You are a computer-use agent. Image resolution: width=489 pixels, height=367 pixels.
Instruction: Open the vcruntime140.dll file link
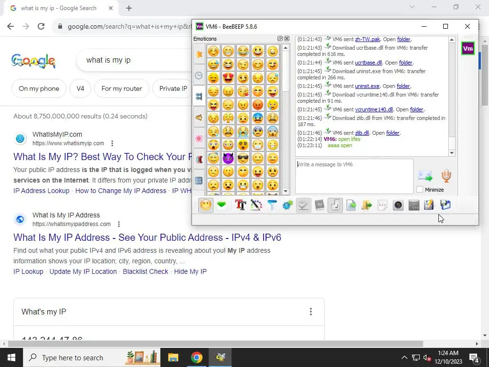374,109
